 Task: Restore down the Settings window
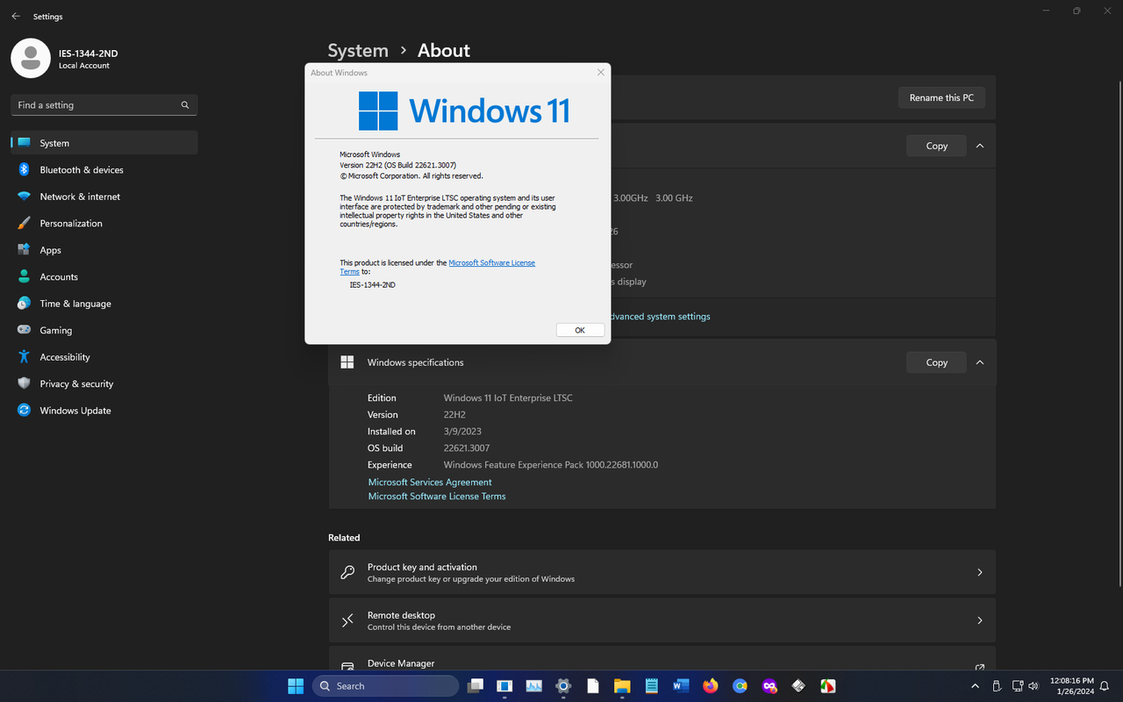coord(1077,11)
